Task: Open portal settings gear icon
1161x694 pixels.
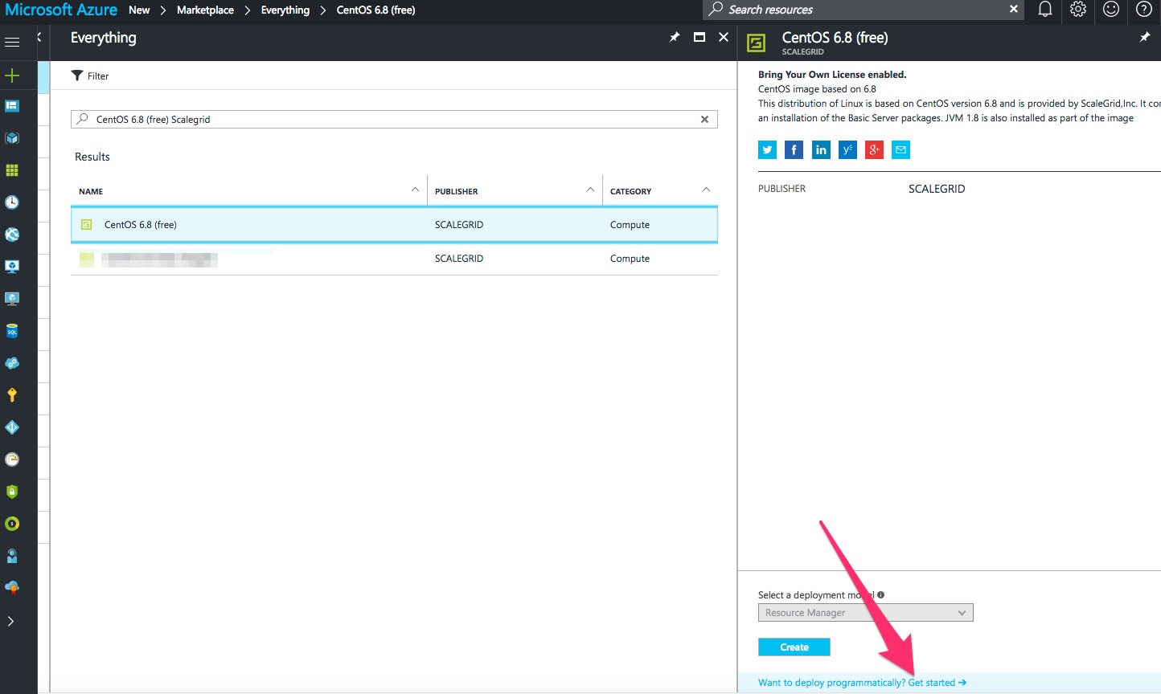Action: click(x=1078, y=10)
